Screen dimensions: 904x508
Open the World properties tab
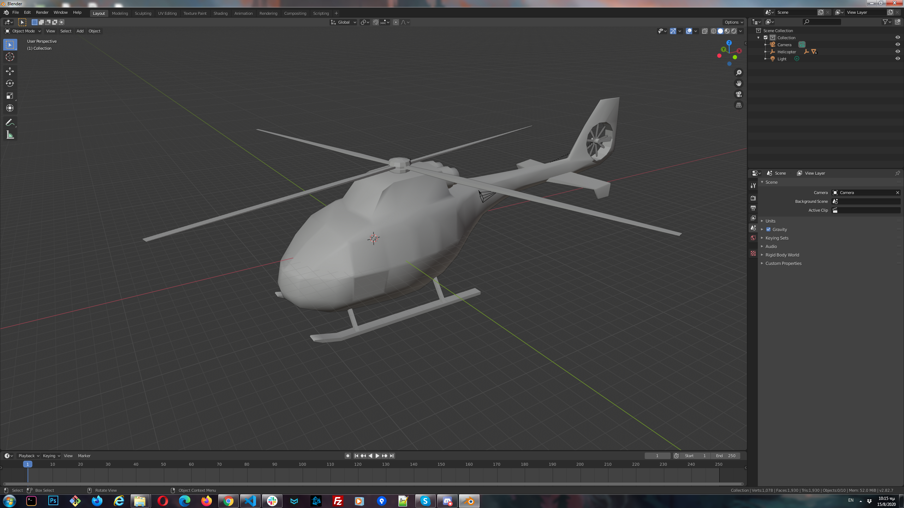(x=753, y=238)
